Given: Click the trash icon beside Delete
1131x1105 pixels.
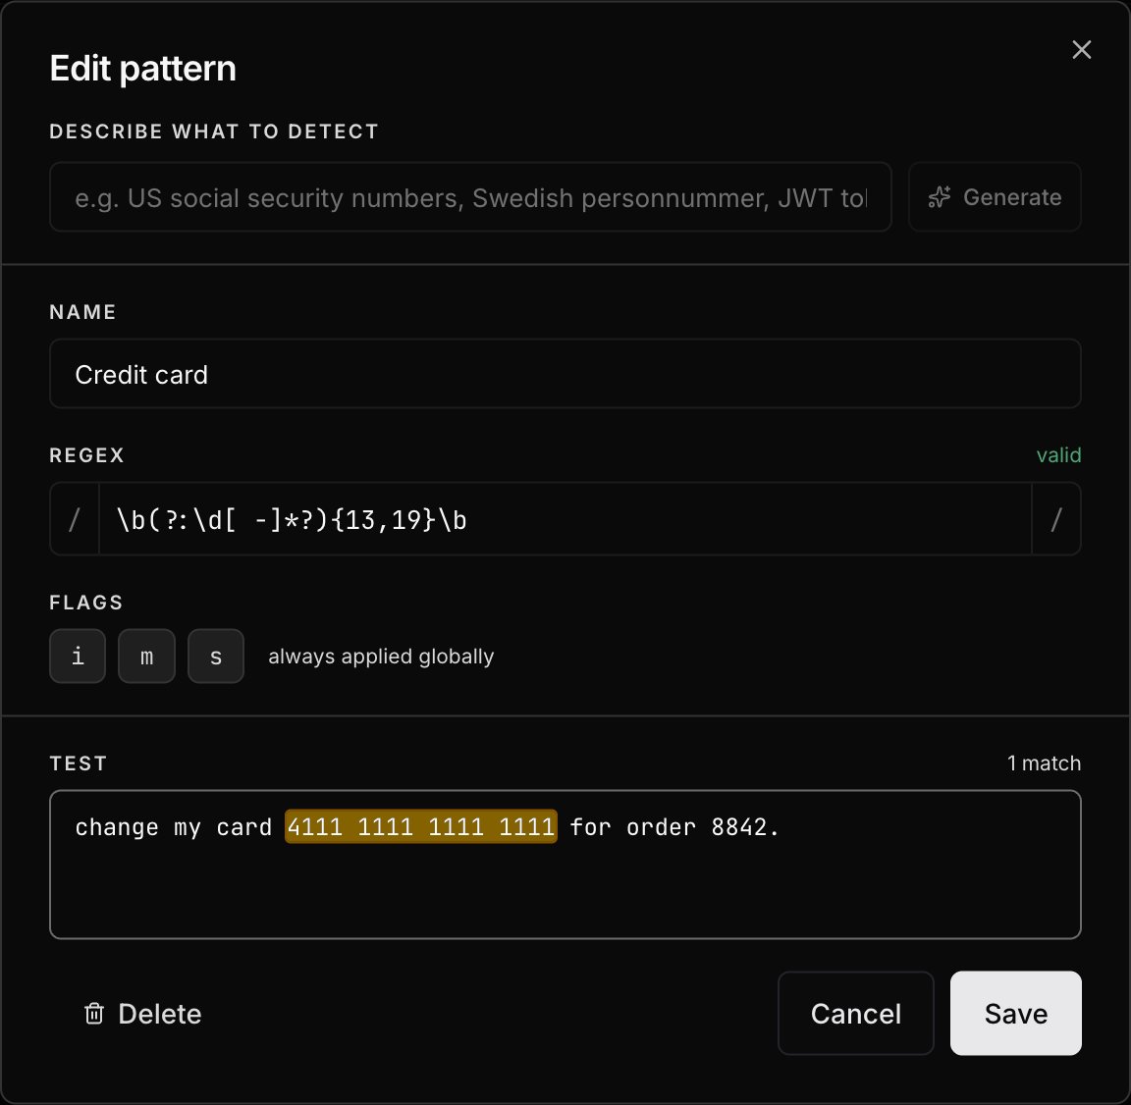Looking at the screenshot, I should [x=94, y=1014].
